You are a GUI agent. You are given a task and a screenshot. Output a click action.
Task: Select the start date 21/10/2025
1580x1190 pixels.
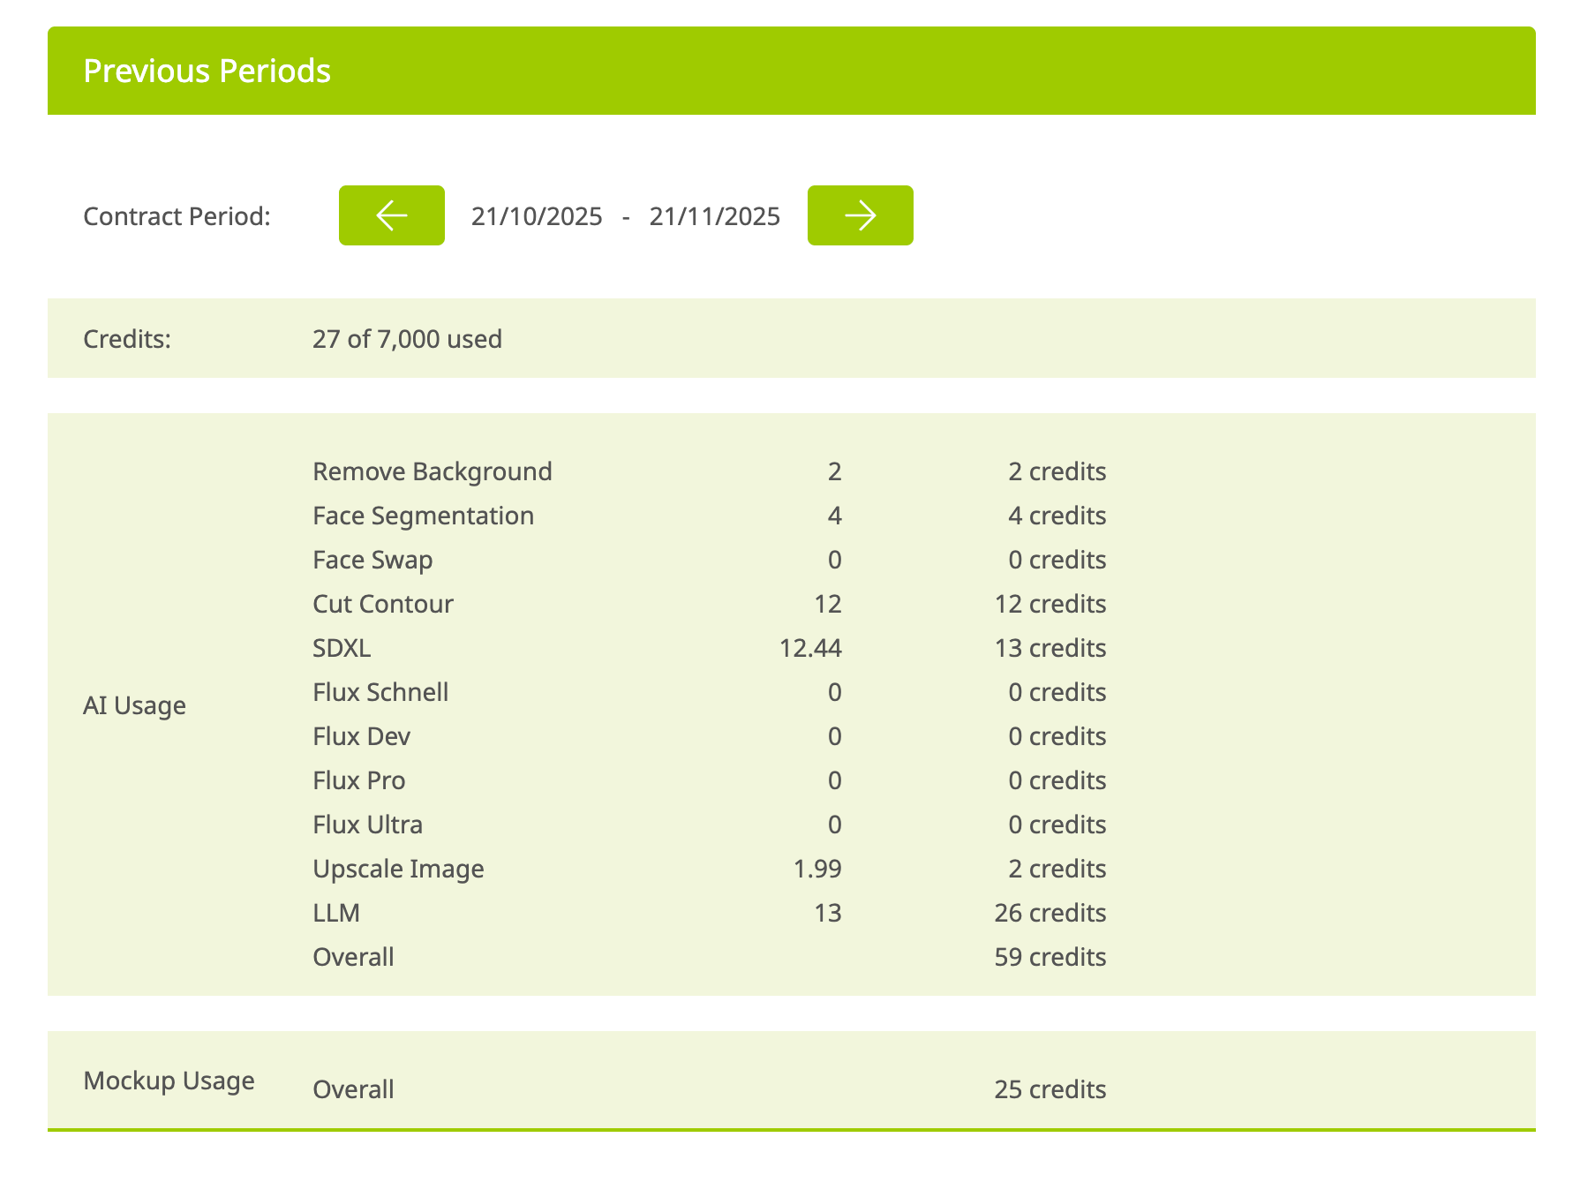pyautogui.click(x=537, y=216)
